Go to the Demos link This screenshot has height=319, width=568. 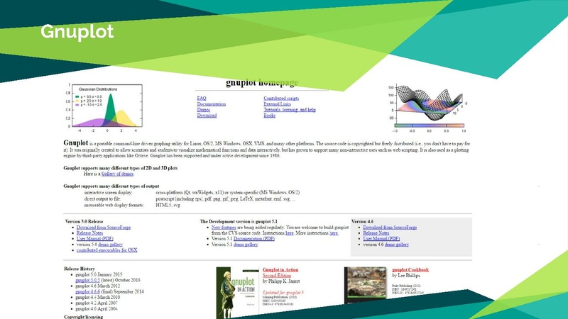pyautogui.click(x=203, y=109)
